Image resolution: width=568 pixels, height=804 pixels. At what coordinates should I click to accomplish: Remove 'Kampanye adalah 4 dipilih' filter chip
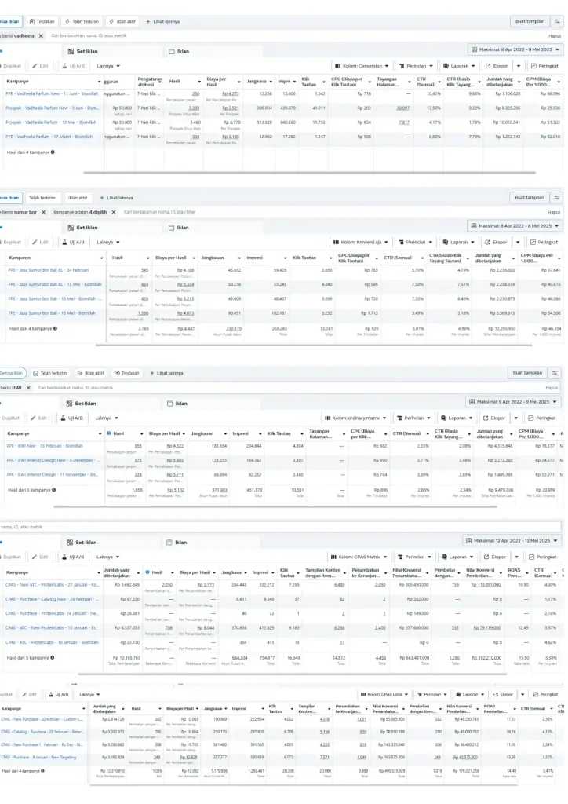tap(113, 212)
